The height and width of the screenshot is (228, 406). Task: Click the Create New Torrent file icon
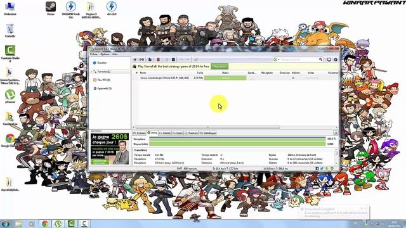[x=150, y=60]
